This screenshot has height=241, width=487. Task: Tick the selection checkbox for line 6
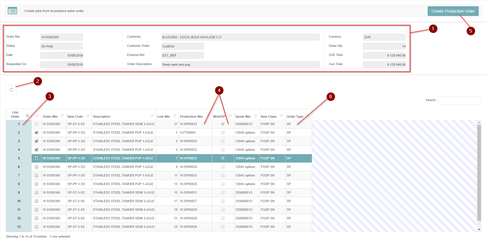point(37,167)
